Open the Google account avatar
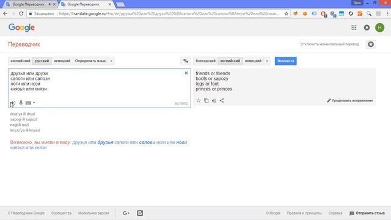This screenshot has width=391, height=220. coord(380,28)
